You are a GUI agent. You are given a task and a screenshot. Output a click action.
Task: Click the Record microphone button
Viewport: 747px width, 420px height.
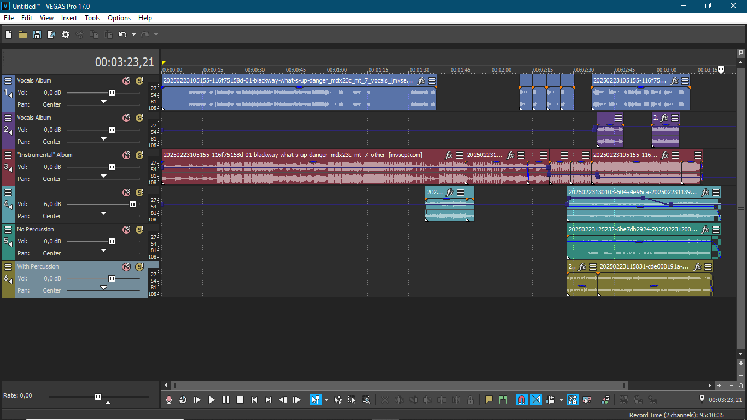[169, 400]
